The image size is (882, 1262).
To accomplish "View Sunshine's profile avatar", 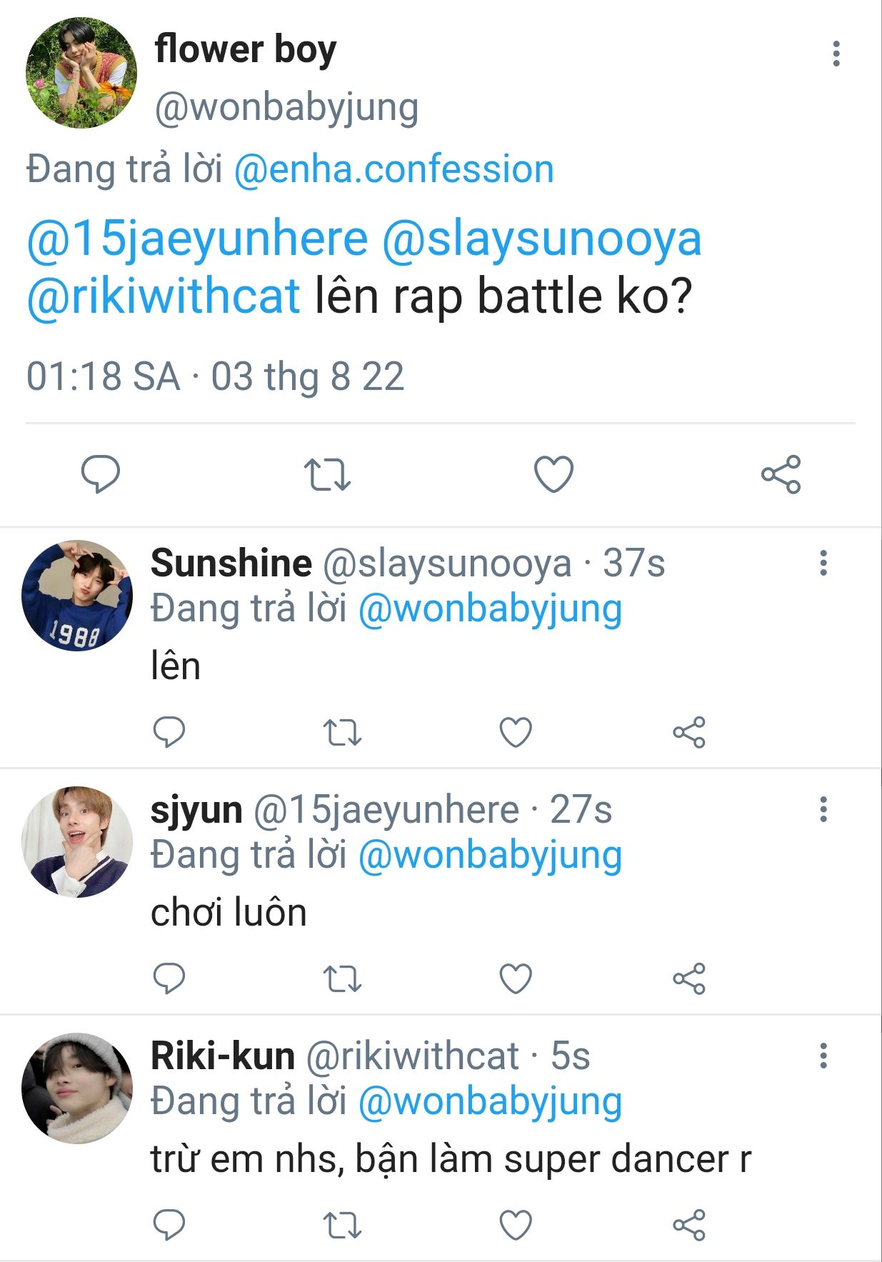I will 77,595.
